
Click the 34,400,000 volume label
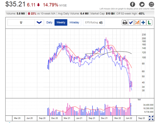coord(148,105)
